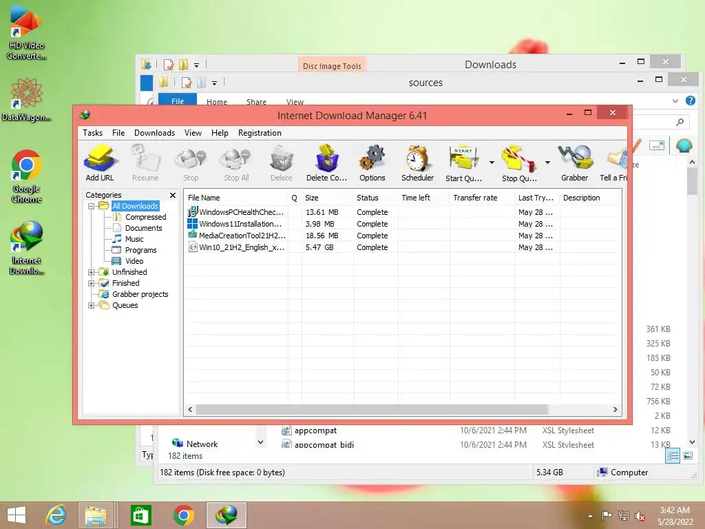Select the Compressed category

coord(146,217)
